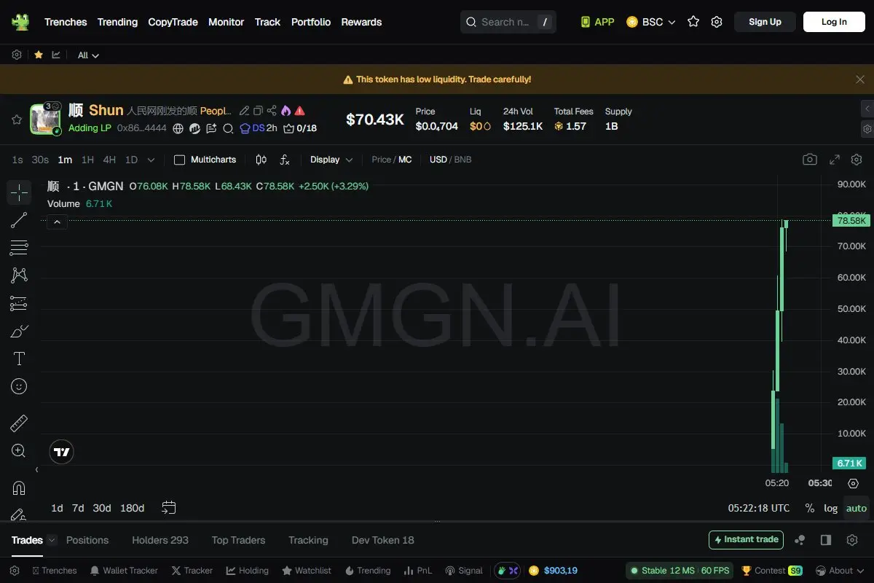Dismiss the low liquidity warning banner

pos(860,79)
